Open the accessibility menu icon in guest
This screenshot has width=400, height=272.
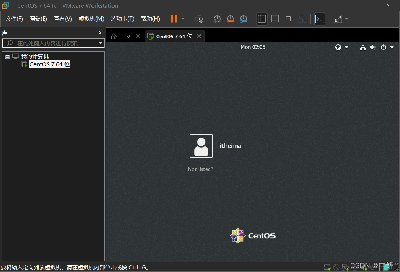tap(338, 47)
